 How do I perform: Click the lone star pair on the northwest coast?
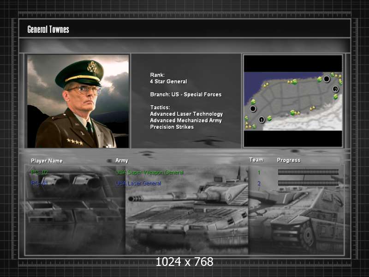(x=266, y=84)
